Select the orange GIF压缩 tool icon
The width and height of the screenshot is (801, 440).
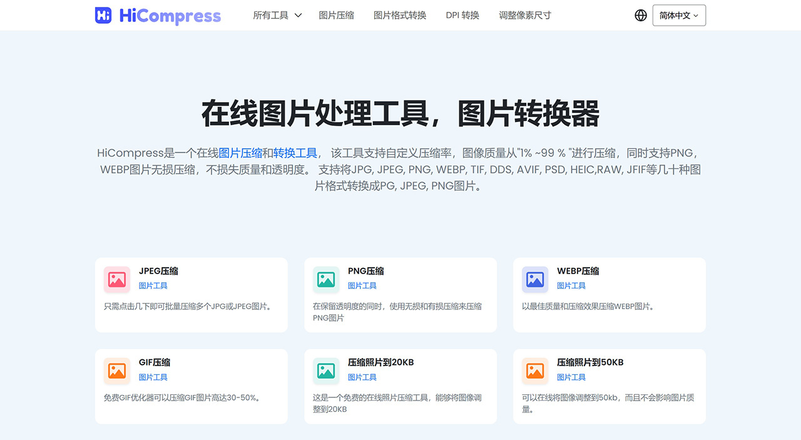(116, 371)
